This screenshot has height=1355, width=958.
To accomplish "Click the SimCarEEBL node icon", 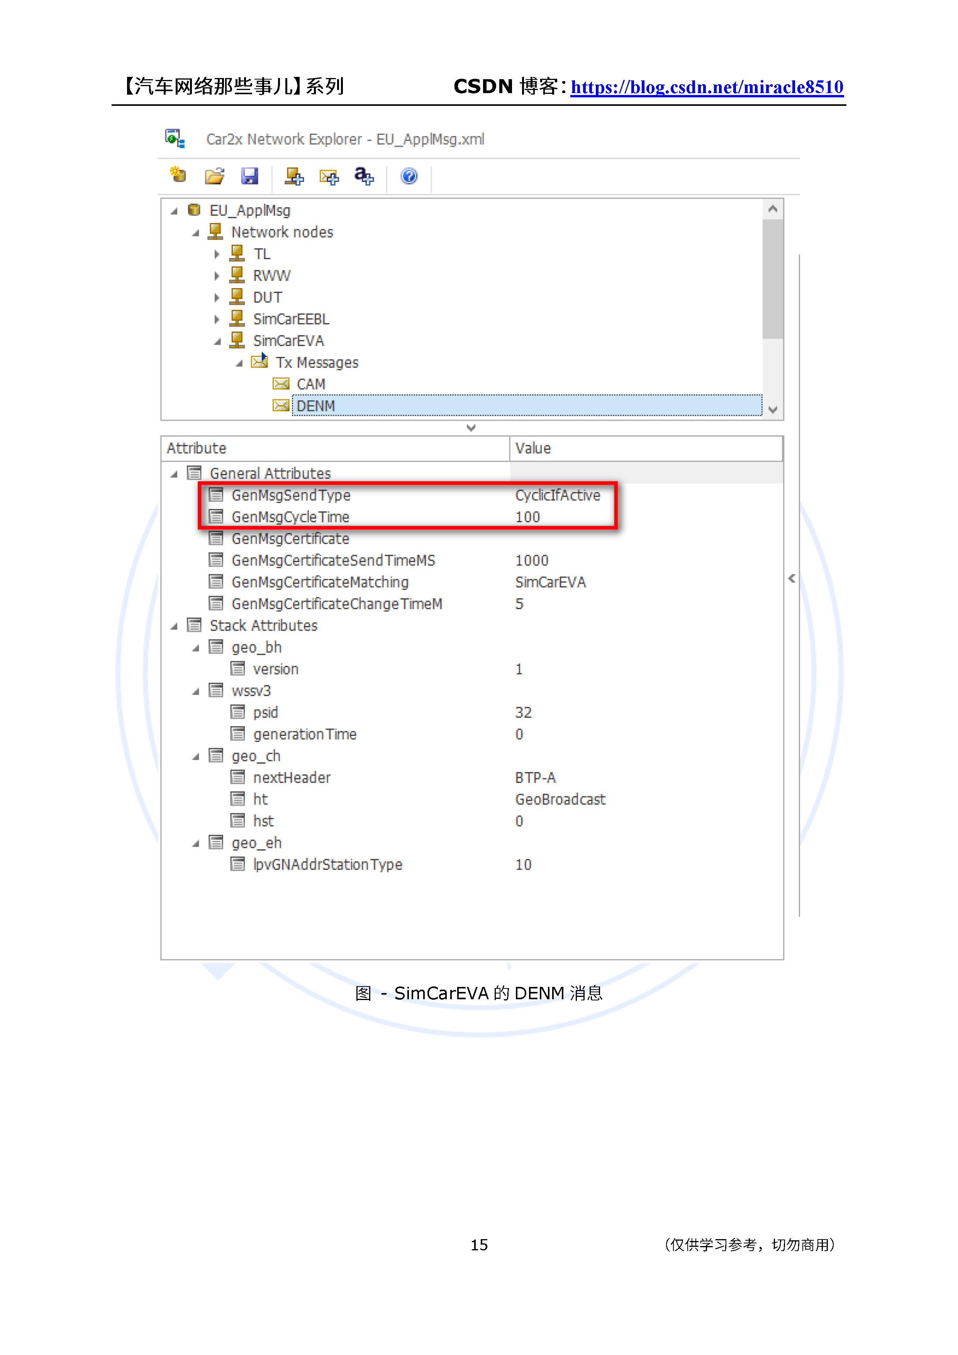I will click(237, 319).
